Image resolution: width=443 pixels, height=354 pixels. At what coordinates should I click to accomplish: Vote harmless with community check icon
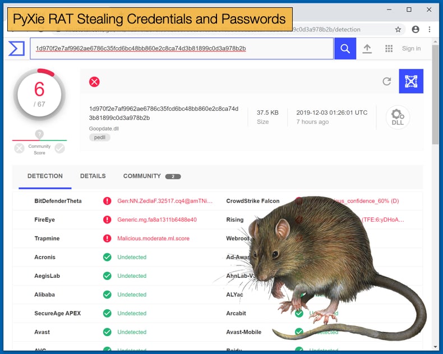click(x=59, y=148)
